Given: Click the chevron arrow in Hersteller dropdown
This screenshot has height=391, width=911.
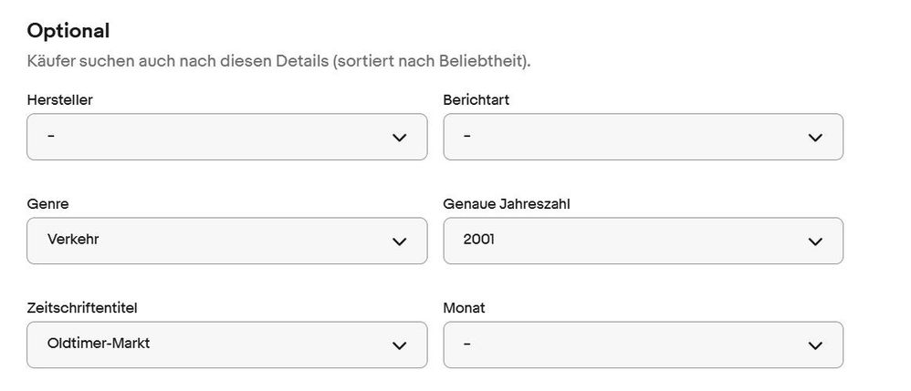Looking at the screenshot, I should tap(399, 138).
